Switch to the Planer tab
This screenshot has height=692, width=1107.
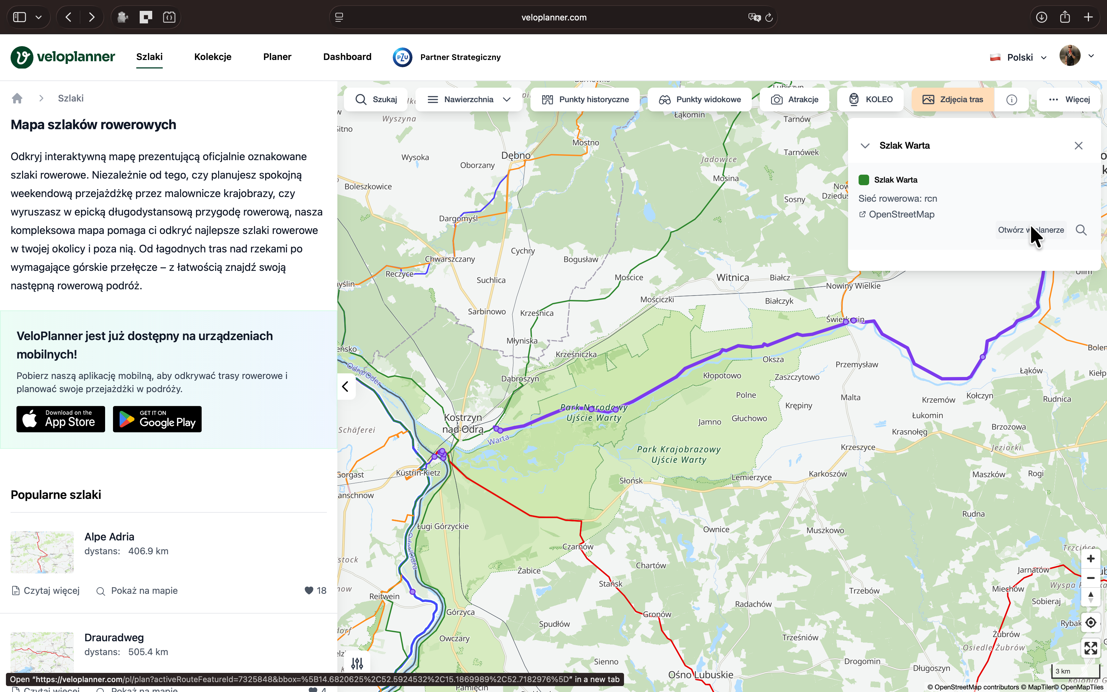click(277, 57)
